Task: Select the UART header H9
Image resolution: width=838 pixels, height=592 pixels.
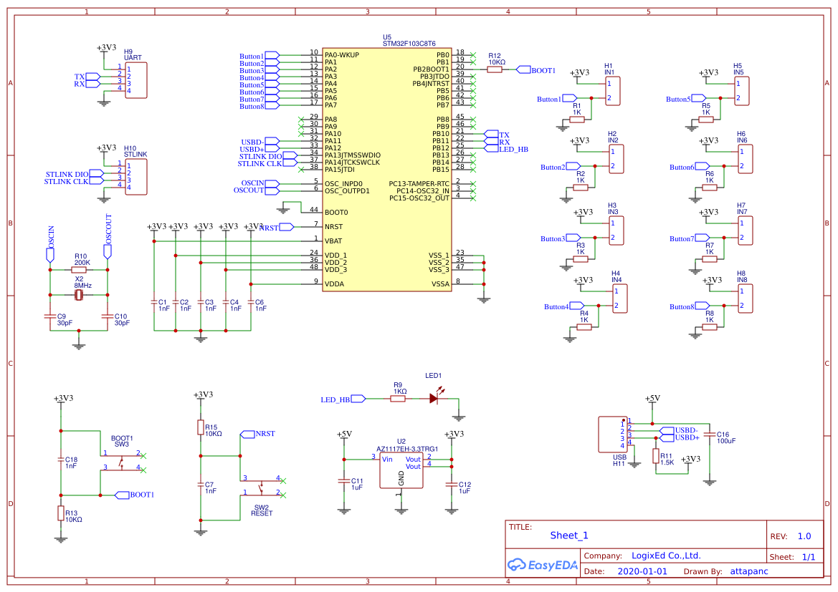Action: [x=135, y=79]
